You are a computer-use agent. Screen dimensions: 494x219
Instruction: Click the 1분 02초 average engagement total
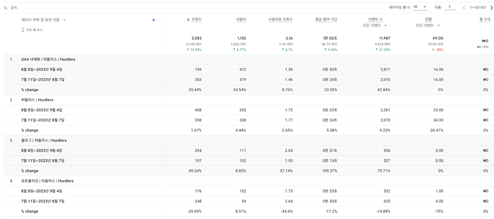[330, 38]
